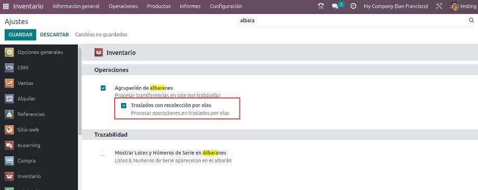Open the Informes menu
This screenshot has height=190, width=478.
point(190,6)
